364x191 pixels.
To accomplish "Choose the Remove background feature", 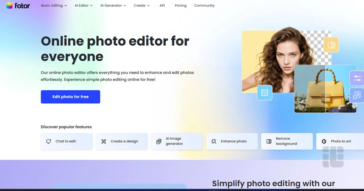I will tap(287, 141).
